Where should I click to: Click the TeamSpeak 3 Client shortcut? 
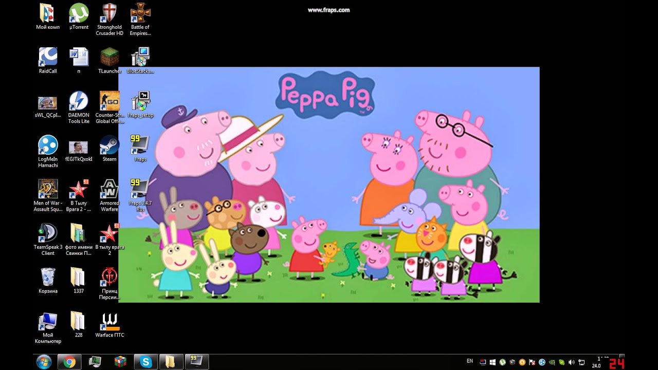48,233
